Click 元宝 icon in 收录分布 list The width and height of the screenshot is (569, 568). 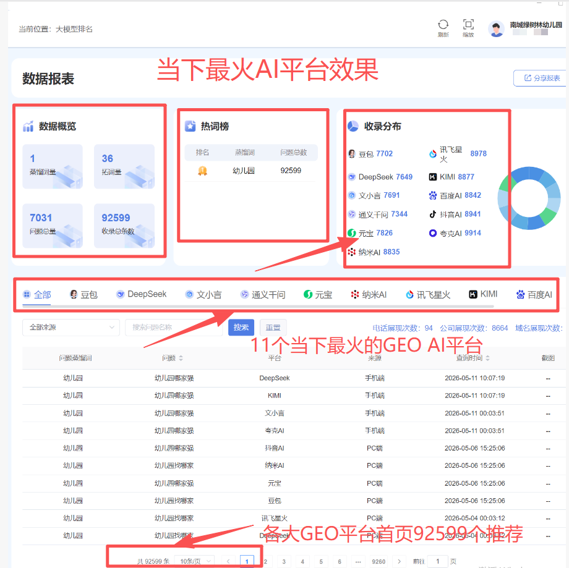(x=352, y=233)
